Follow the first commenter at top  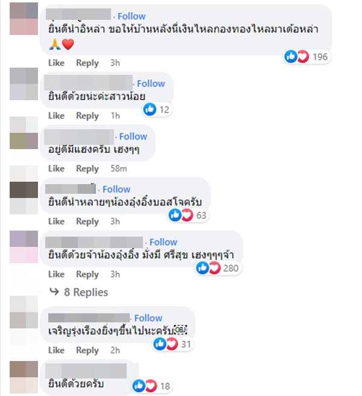coord(132,16)
